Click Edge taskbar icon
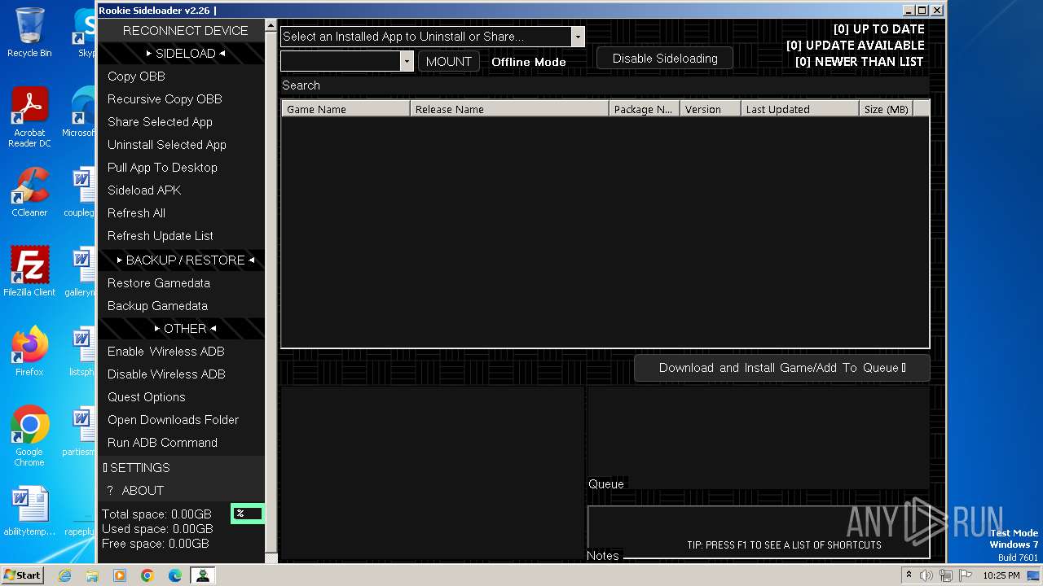Screen dimensions: 1043x586 tap(175, 575)
